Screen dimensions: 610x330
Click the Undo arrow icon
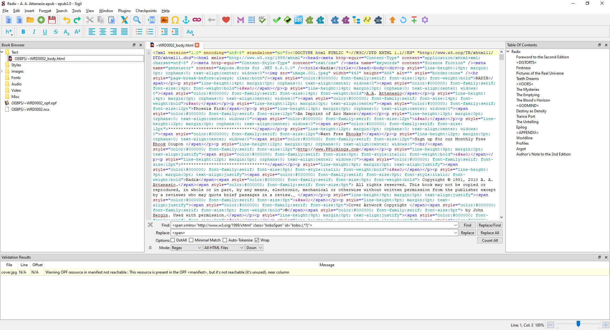tap(66, 20)
